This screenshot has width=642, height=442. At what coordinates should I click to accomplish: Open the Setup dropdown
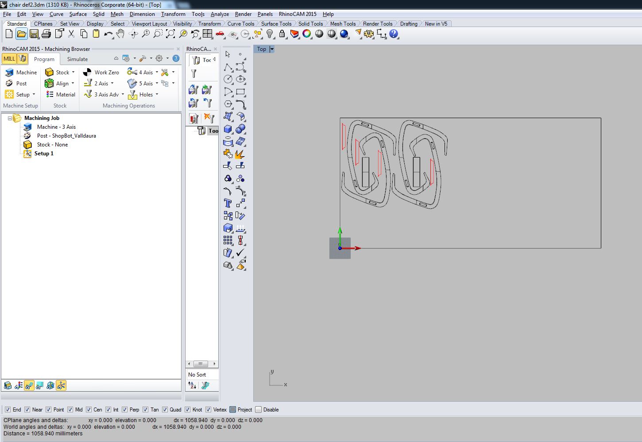(34, 94)
